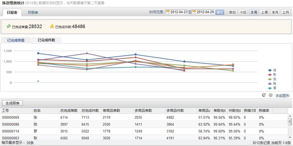Toggle the 张 series in chart legend
Image resolution: width=293 pixels, height=146 pixels.
(x=272, y=79)
